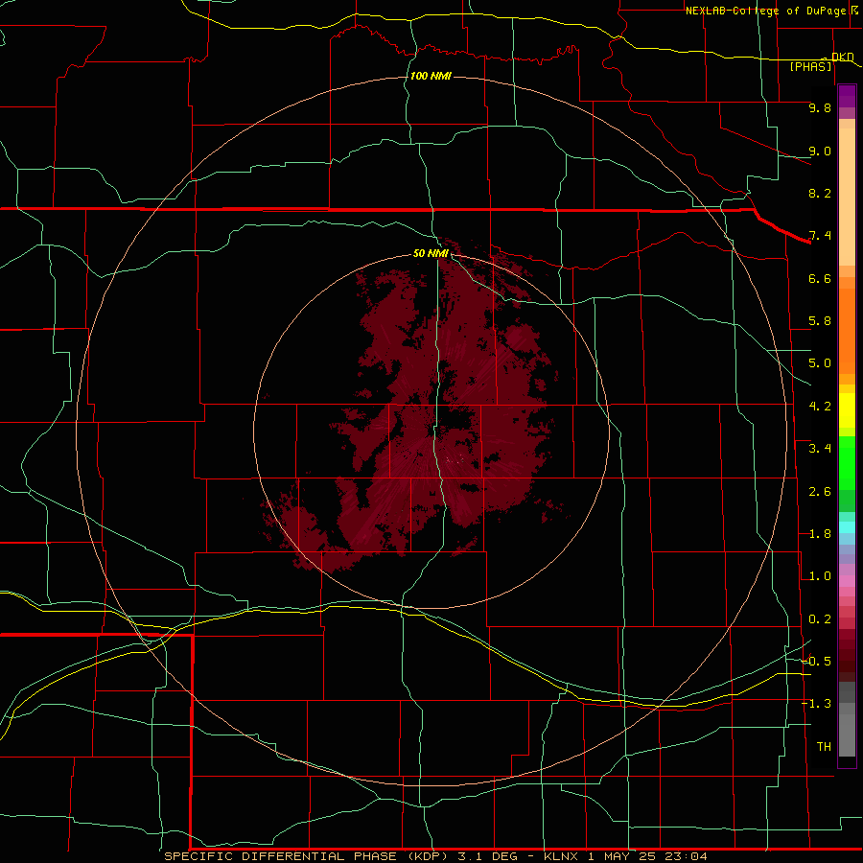
Task: Click the 1.8 value on the color scale
Action: click(x=820, y=534)
